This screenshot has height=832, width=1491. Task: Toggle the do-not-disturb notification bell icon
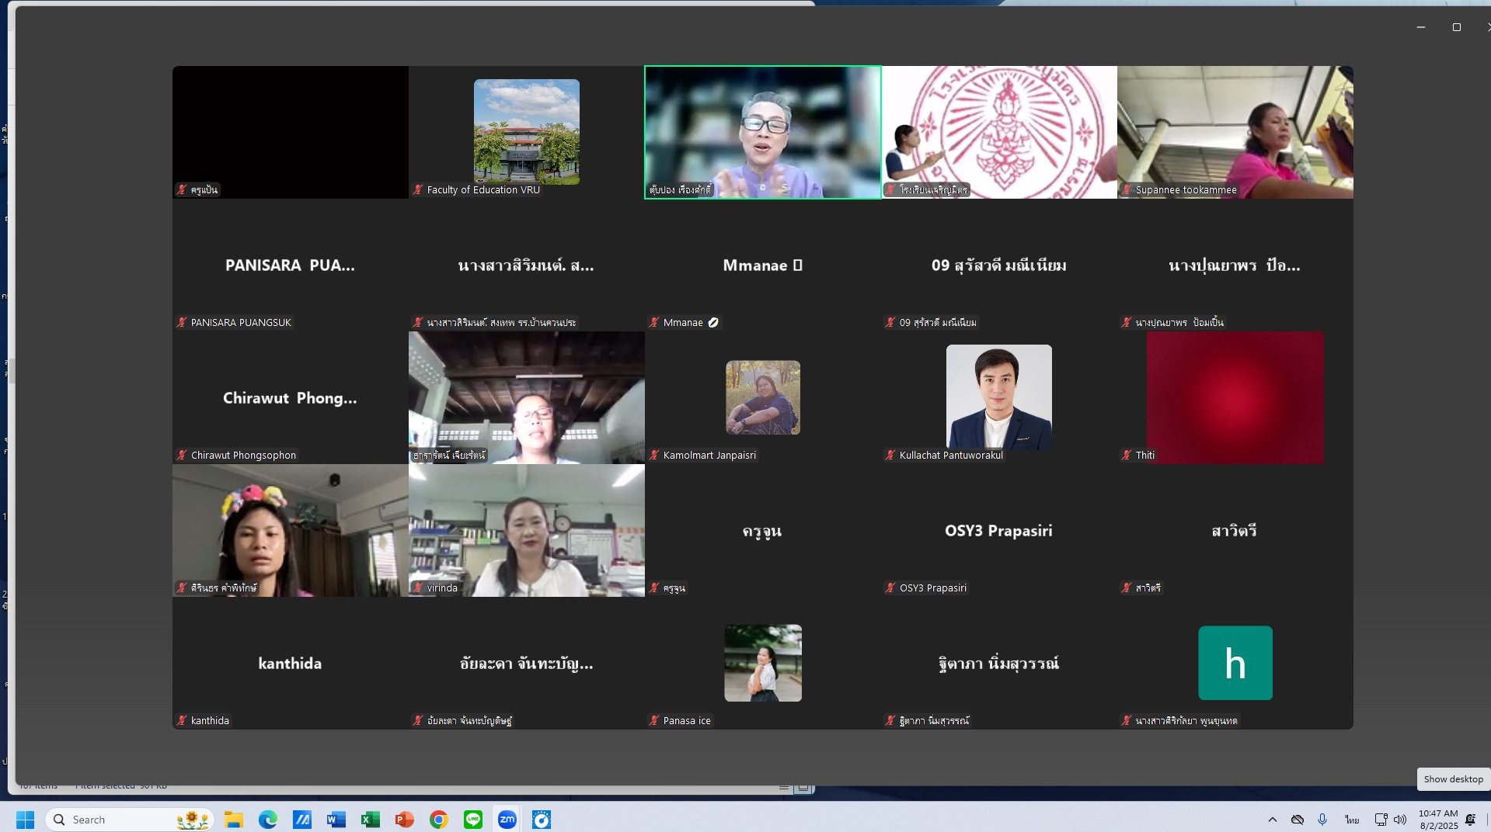coord(1470,820)
